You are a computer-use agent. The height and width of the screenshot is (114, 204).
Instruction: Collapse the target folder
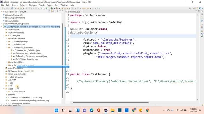(x=4, y=89)
